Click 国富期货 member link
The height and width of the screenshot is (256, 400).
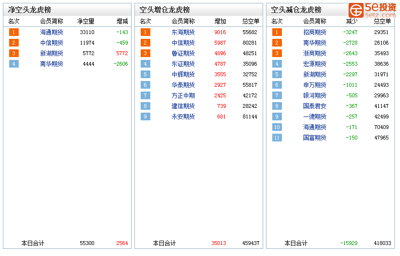pos(315,138)
